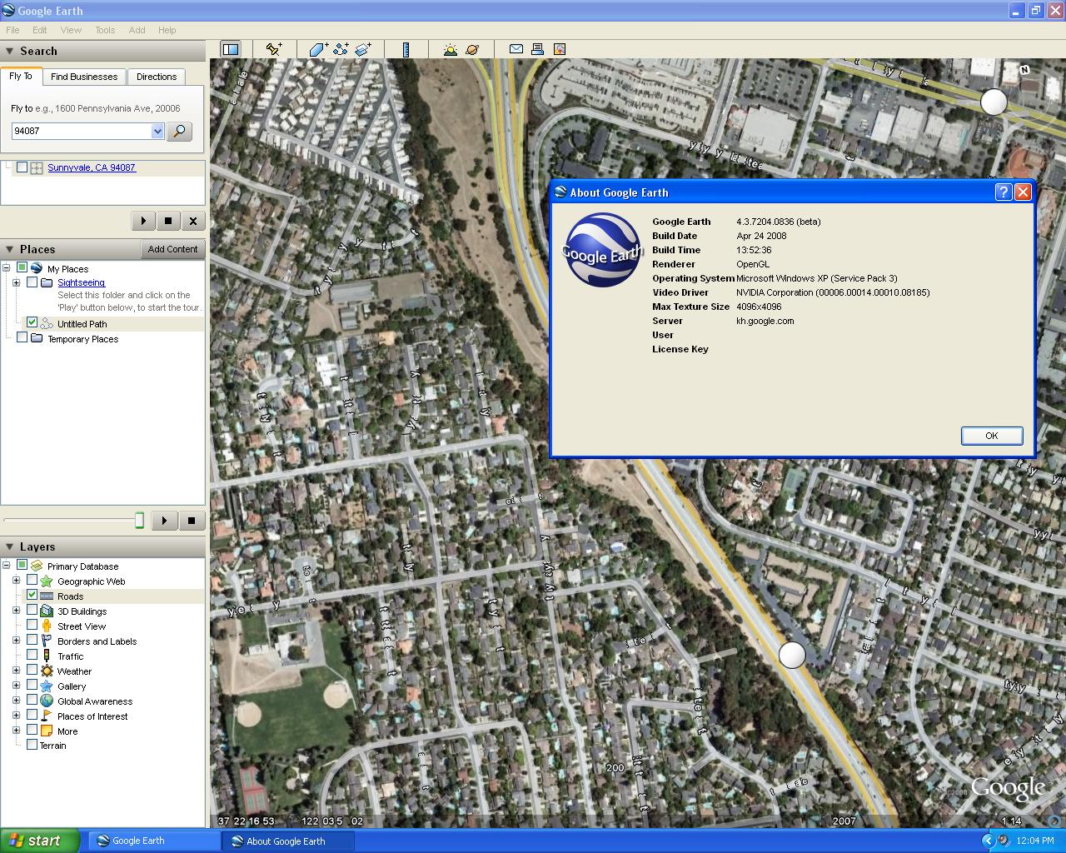Open the Sunnyvale, CA 94087 result link
Screen dimensions: 1066x853
coord(92,167)
